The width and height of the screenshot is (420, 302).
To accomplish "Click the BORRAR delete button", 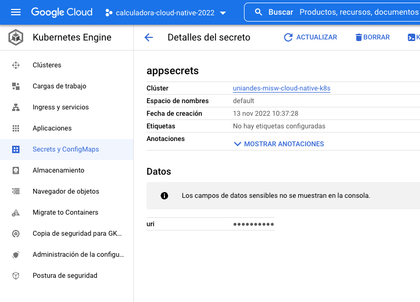I will point(373,37).
